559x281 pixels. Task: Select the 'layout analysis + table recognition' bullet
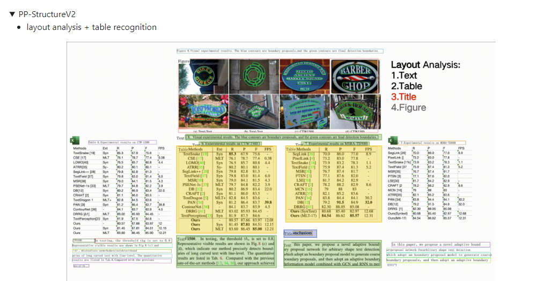(91, 27)
